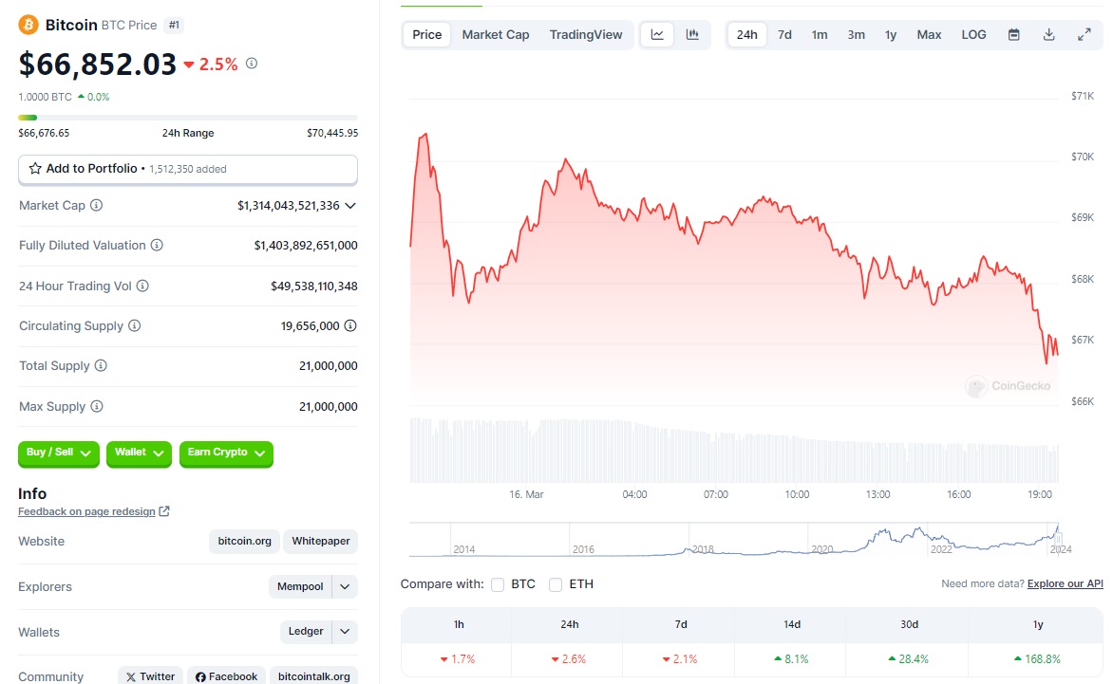Select the 1y time range
Screen dimensions: 1113x684
tap(891, 35)
